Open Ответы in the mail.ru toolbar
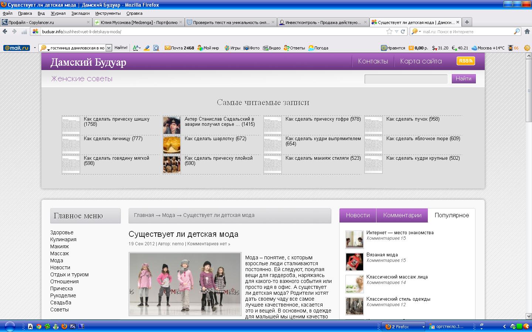The height and width of the screenshot is (332, 532). click(x=294, y=48)
